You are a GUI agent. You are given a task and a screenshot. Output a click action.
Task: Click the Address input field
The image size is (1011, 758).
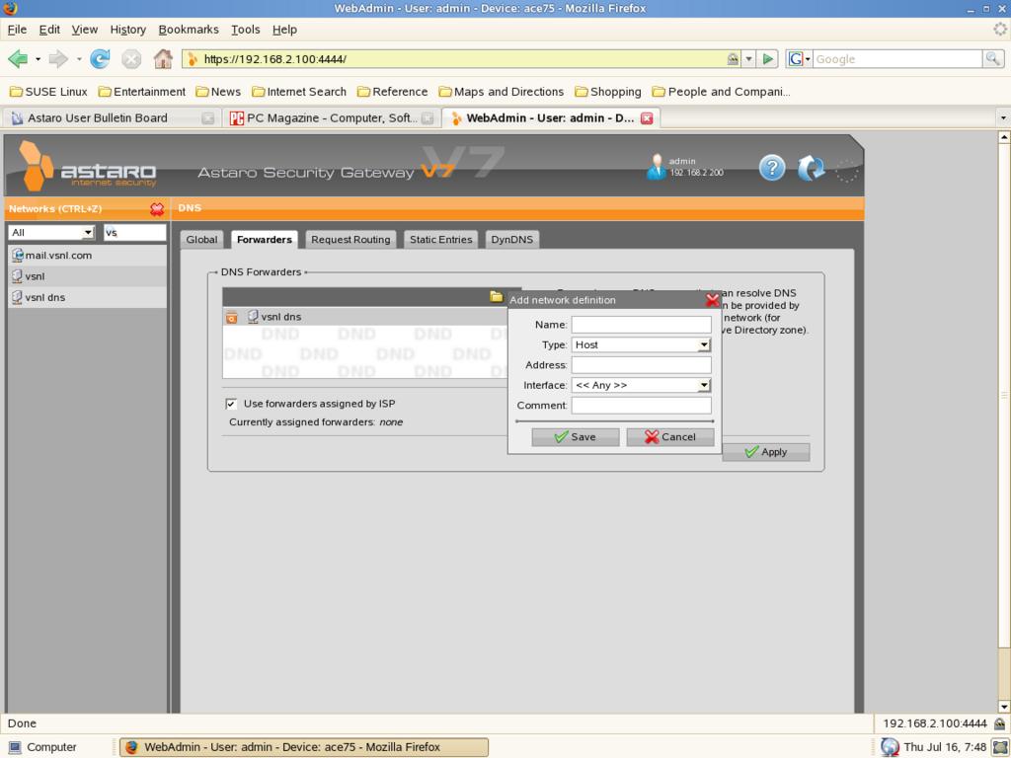[x=641, y=365]
